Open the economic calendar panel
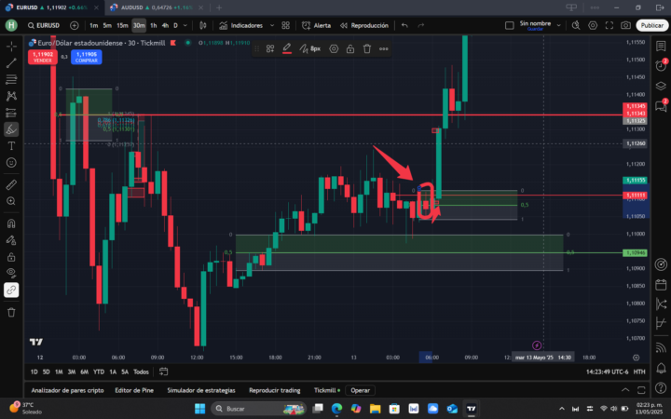Screen dimensions: 671x419 pyautogui.click(x=661, y=285)
